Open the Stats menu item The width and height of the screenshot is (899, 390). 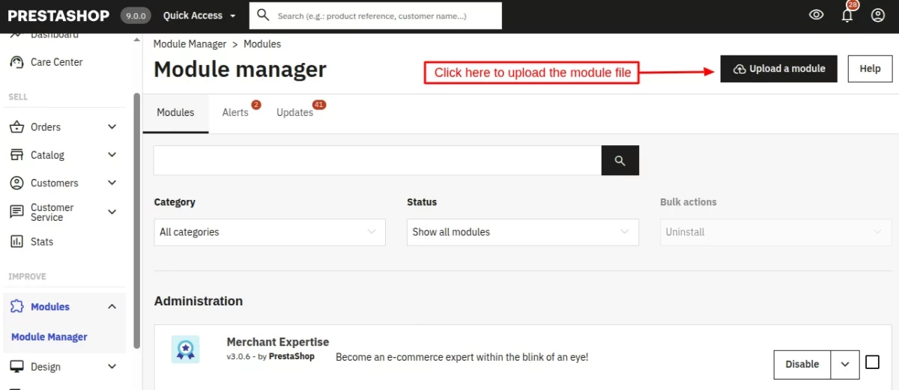(42, 241)
